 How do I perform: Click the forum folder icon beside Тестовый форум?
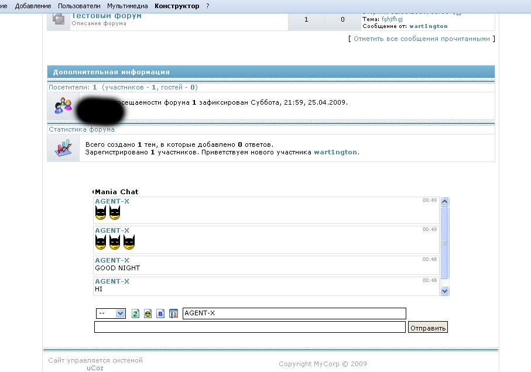point(59,19)
